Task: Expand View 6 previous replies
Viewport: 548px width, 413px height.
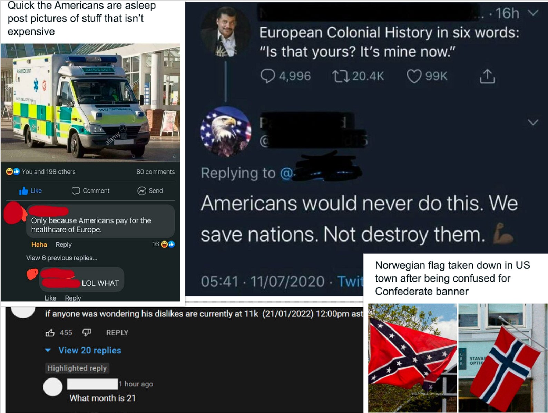Action: point(62,258)
